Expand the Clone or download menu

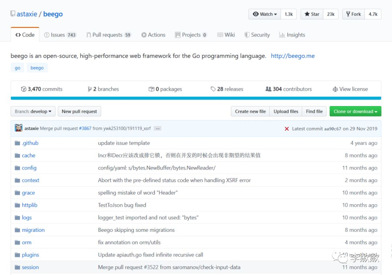(355, 112)
